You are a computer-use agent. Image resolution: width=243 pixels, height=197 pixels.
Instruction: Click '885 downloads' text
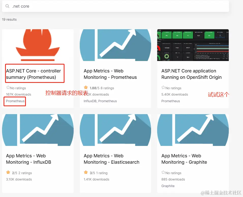[173, 179]
